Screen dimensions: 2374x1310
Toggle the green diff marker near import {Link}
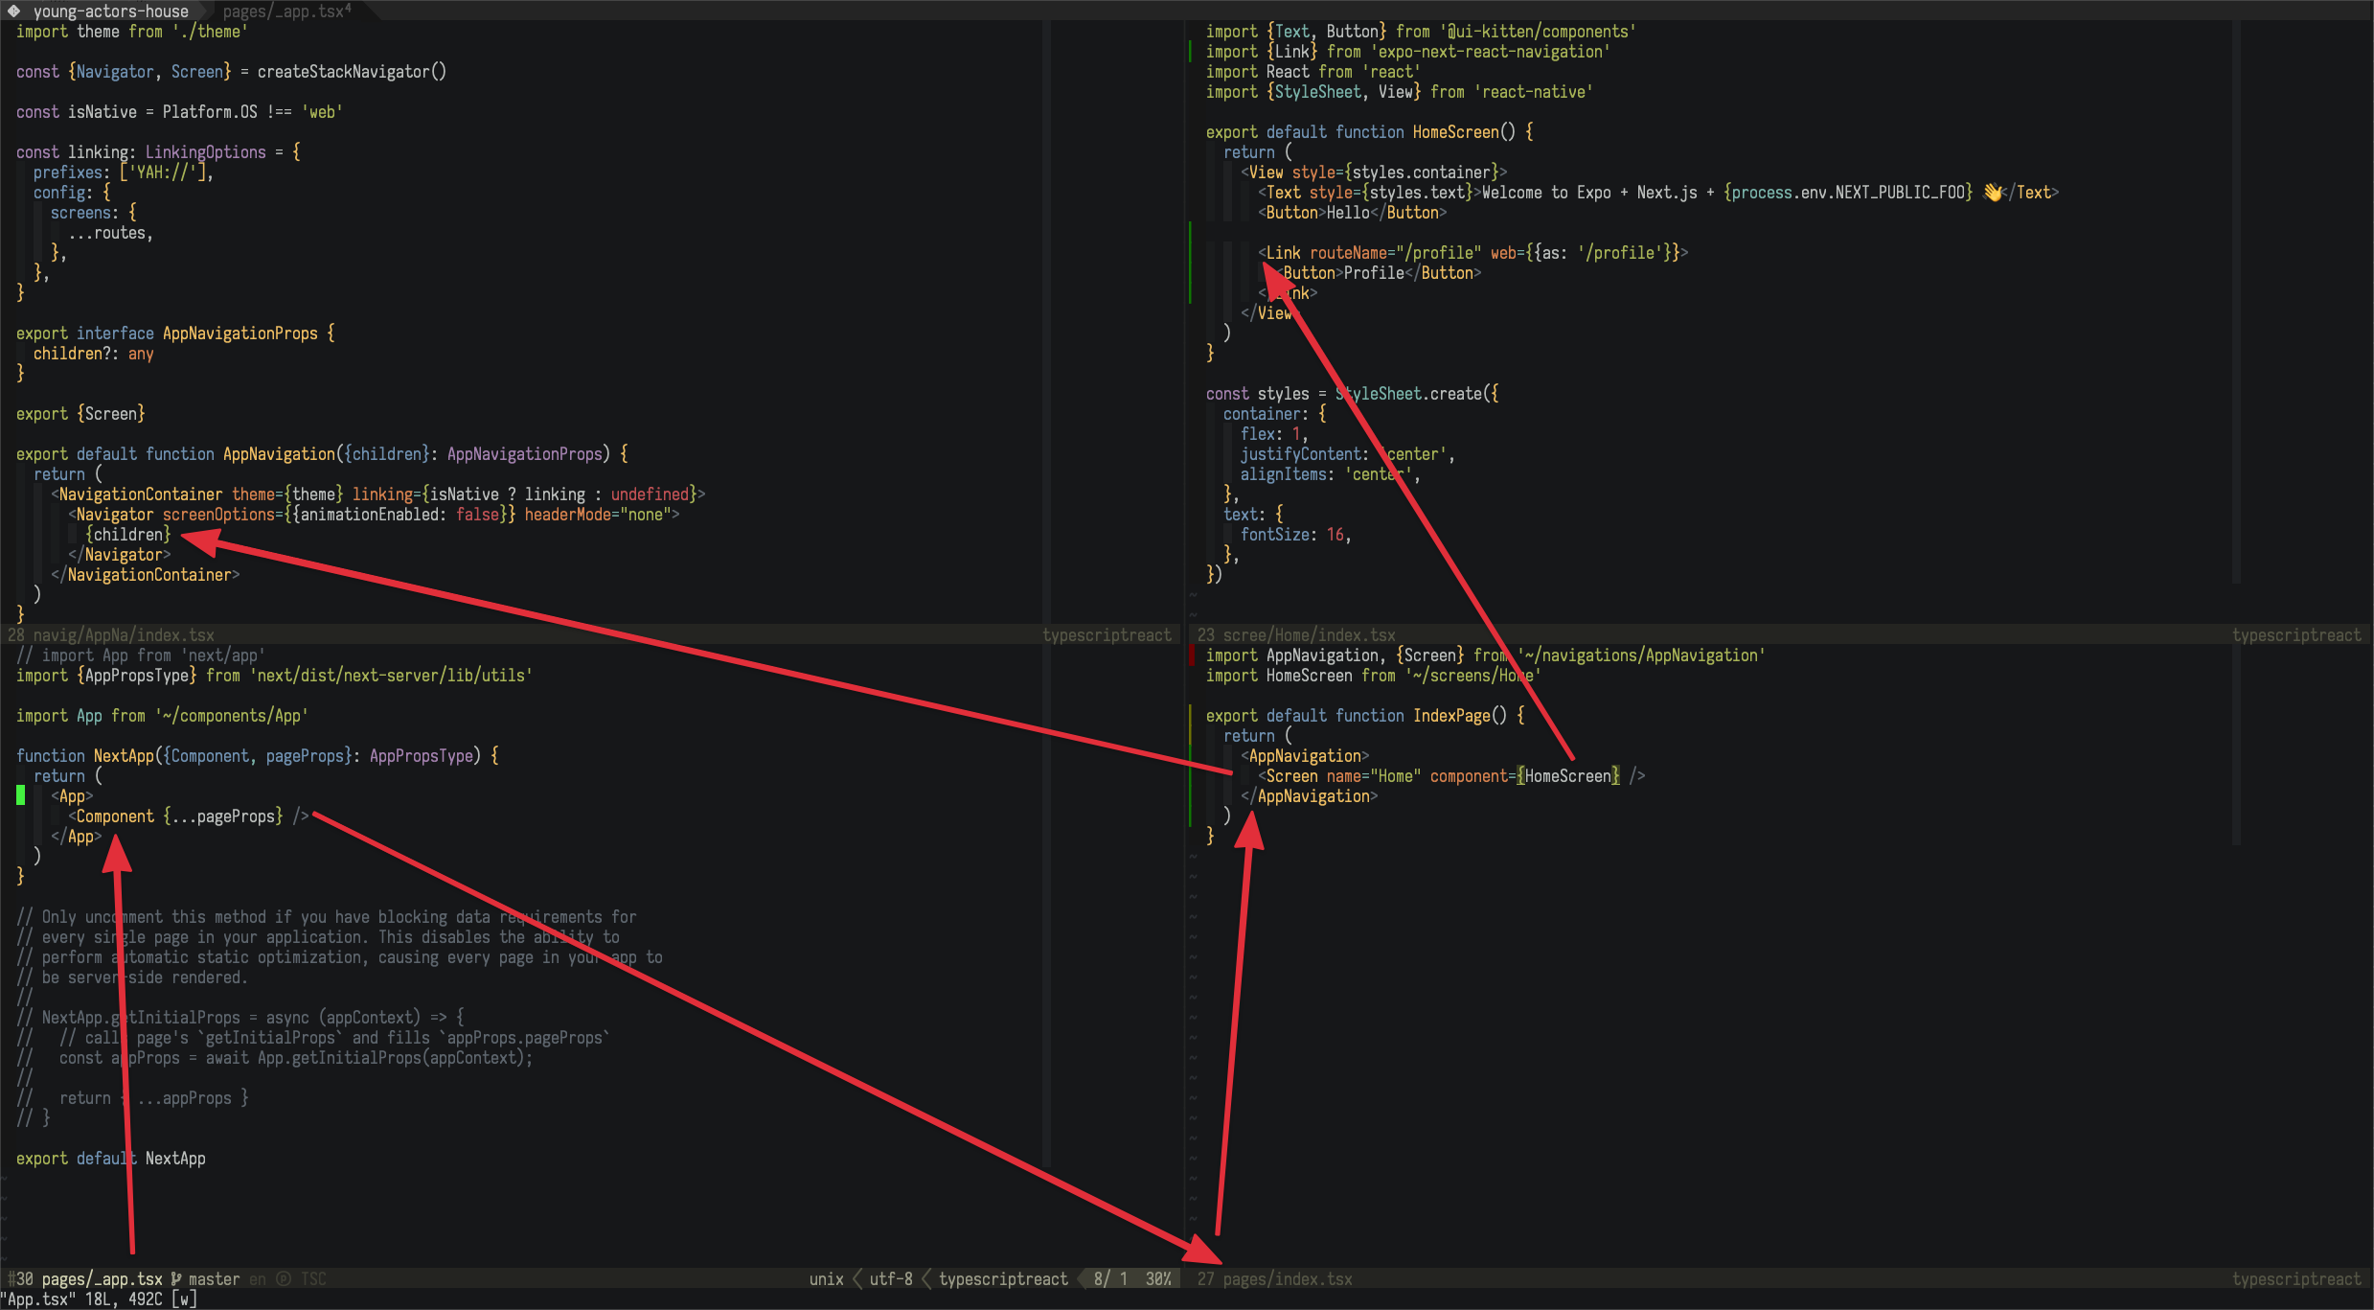pyautogui.click(x=1192, y=52)
